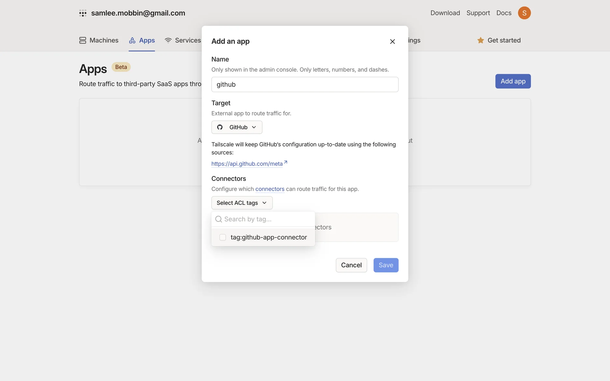
Task: Click the GitHub octocat logo icon
Action: click(x=220, y=127)
